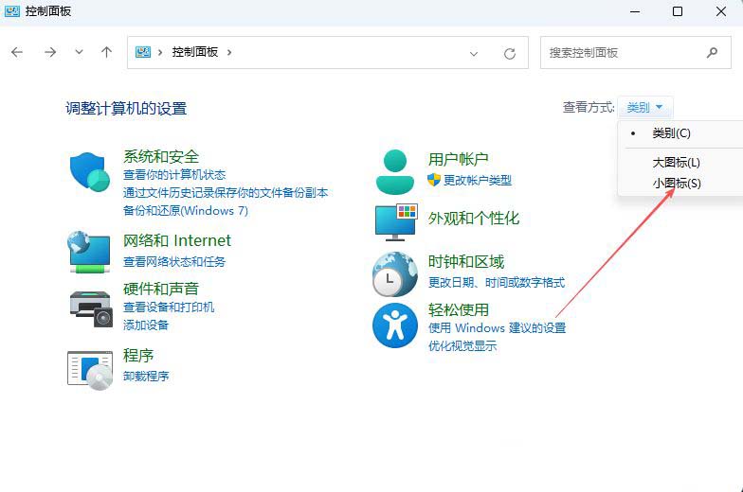
Task: Open the Network and Internet globe icon
Action: pos(90,251)
